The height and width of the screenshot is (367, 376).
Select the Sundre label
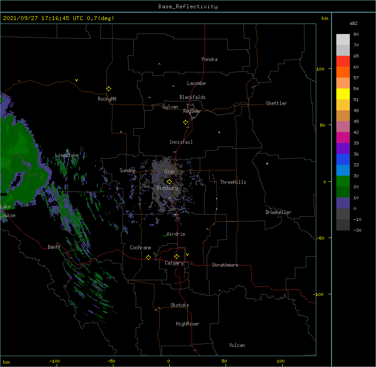point(127,170)
